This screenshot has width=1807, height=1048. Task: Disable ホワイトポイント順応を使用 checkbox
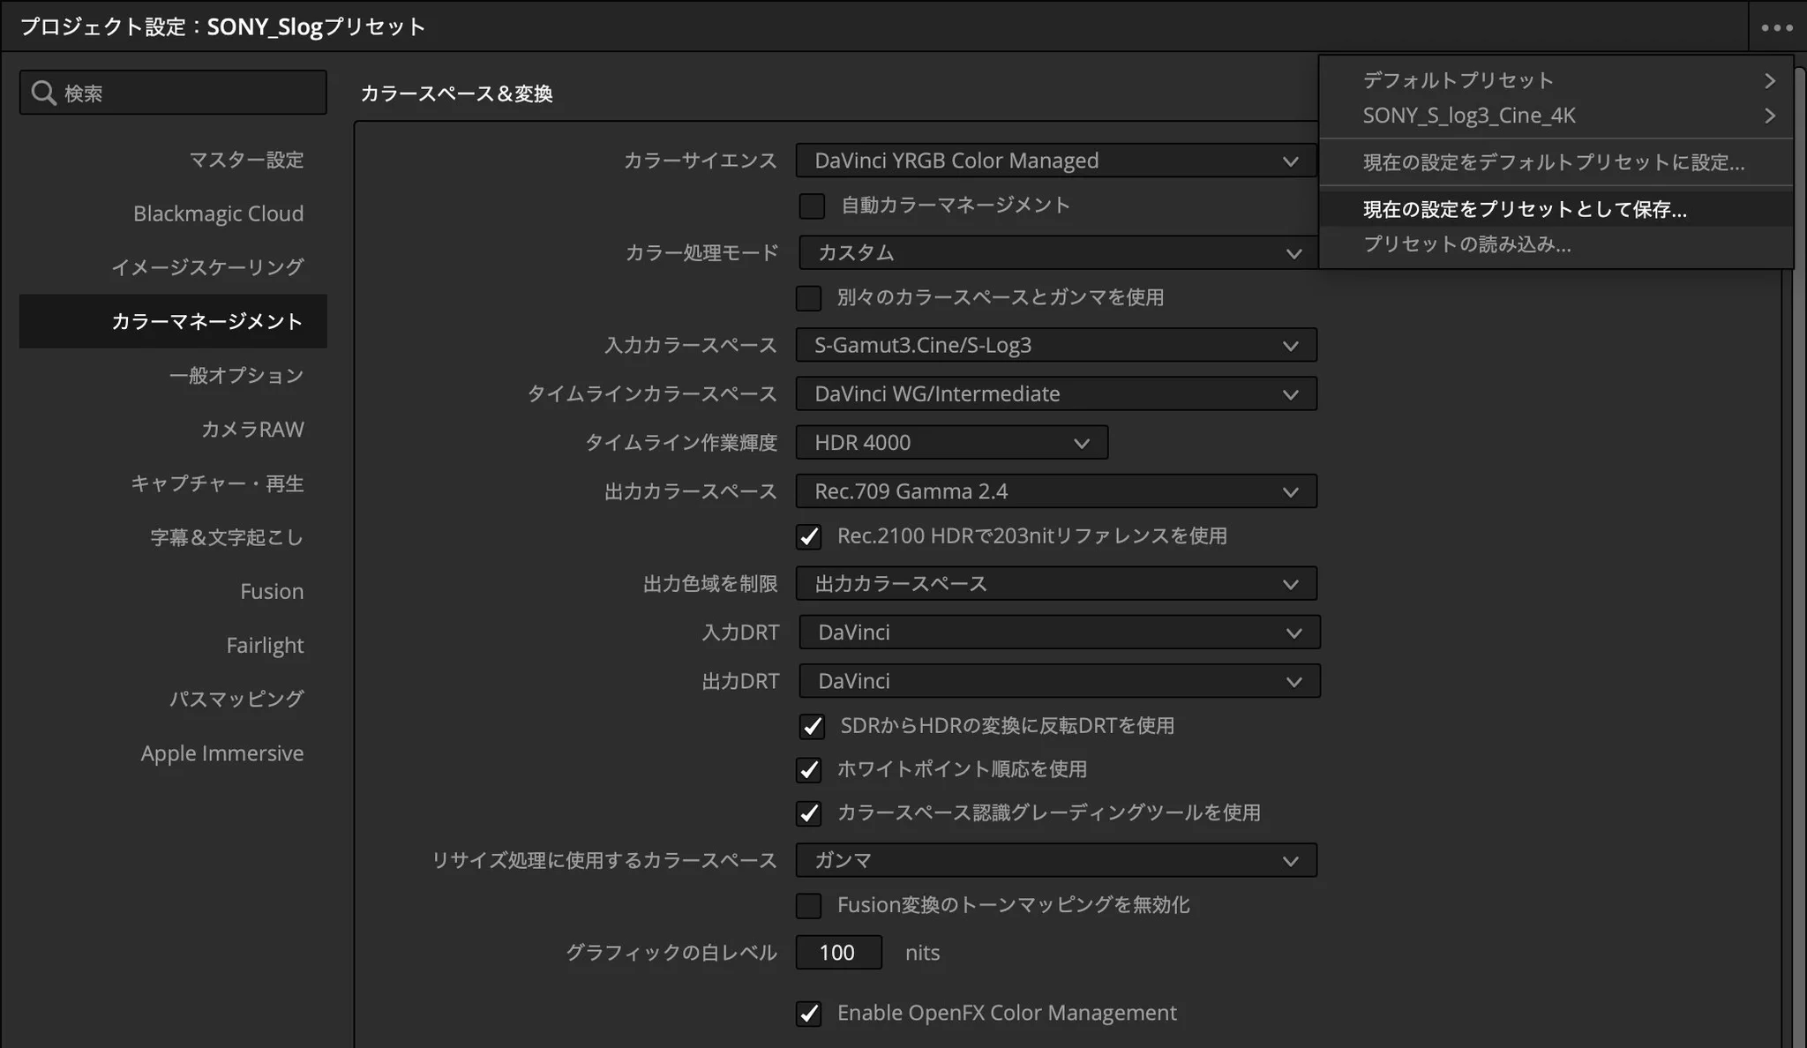pyautogui.click(x=808, y=769)
